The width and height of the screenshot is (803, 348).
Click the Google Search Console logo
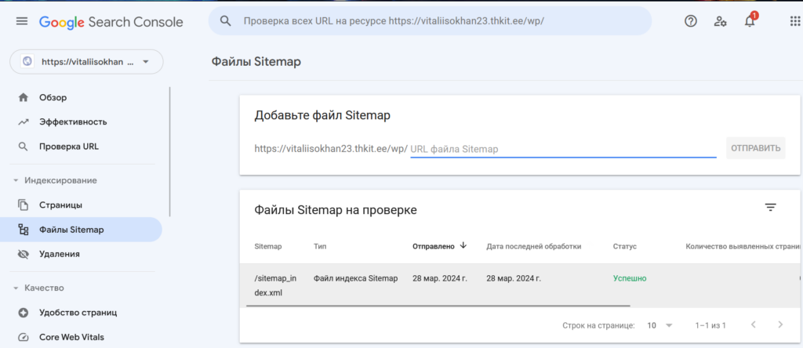pos(111,22)
